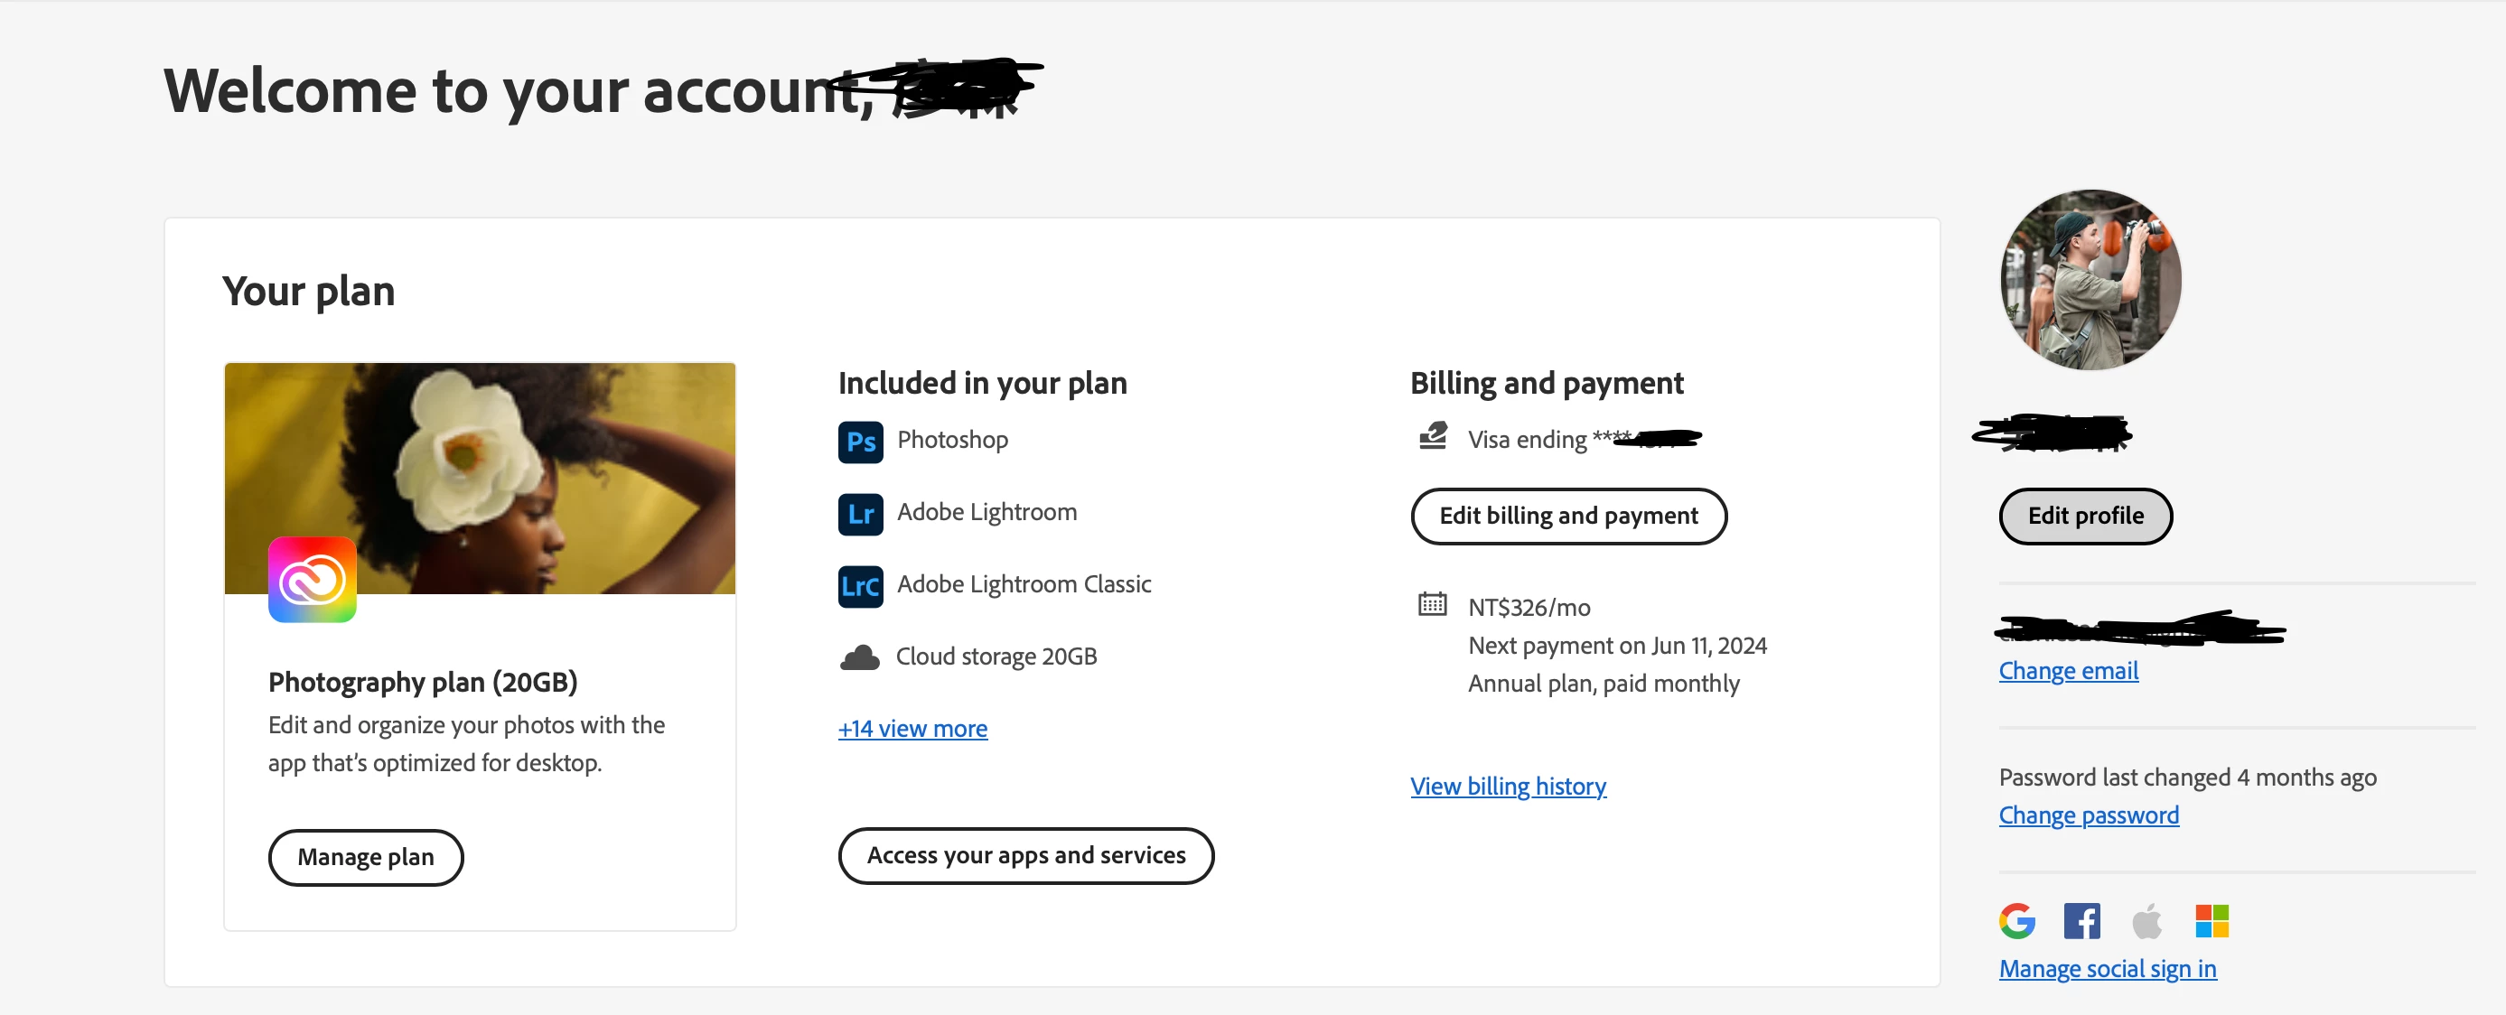Expand the +14 view more link
The height and width of the screenshot is (1015, 2506).
point(912,728)
